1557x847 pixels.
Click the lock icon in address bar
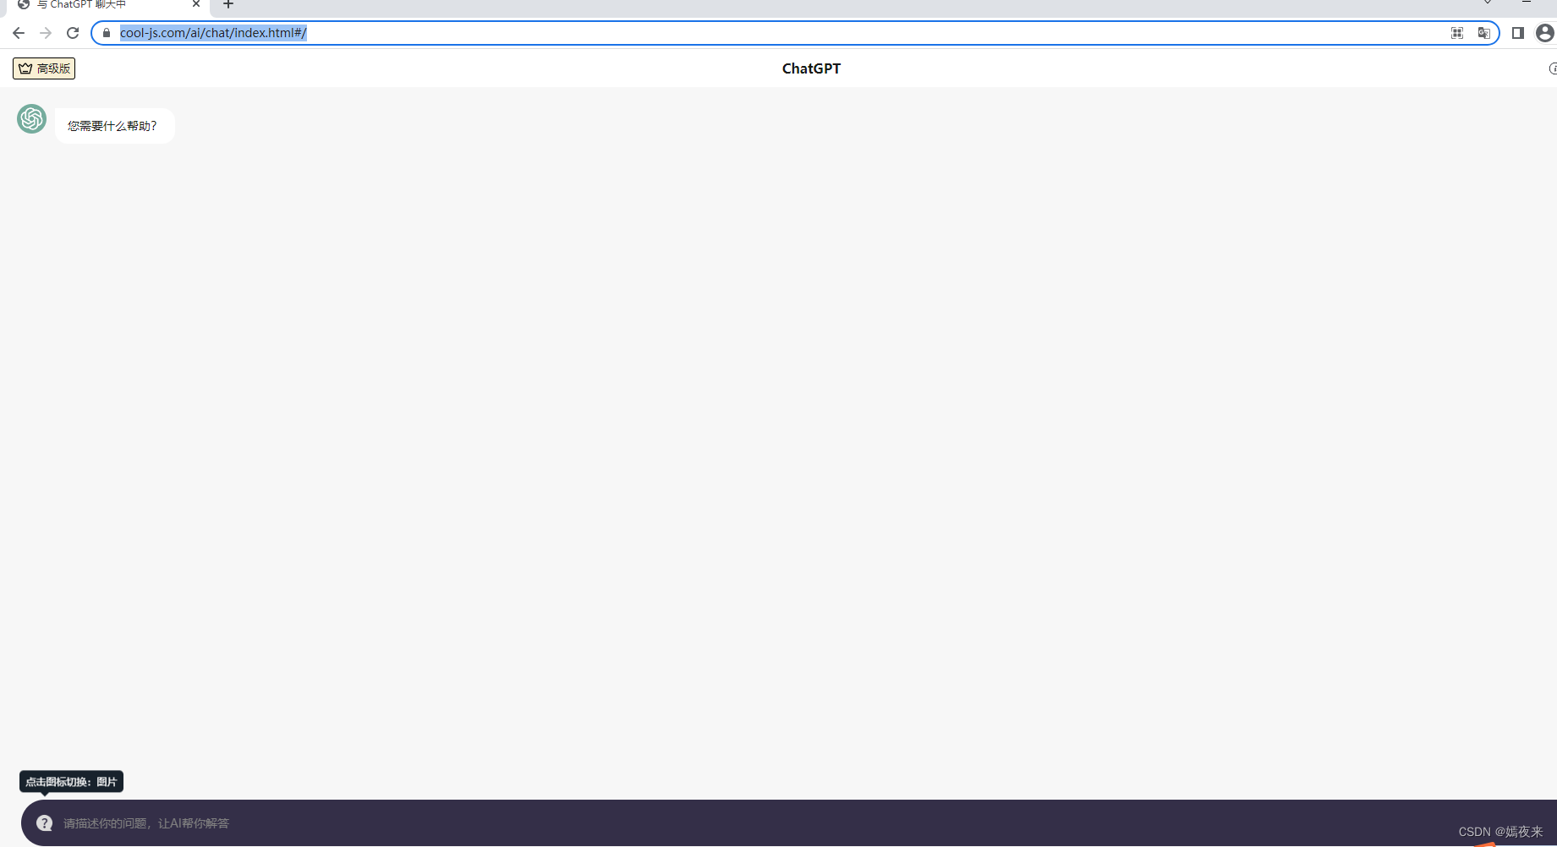point(107,33)
